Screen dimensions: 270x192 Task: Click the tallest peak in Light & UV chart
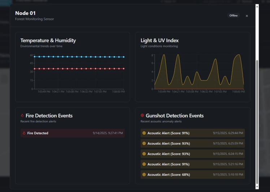pos(164,55)
